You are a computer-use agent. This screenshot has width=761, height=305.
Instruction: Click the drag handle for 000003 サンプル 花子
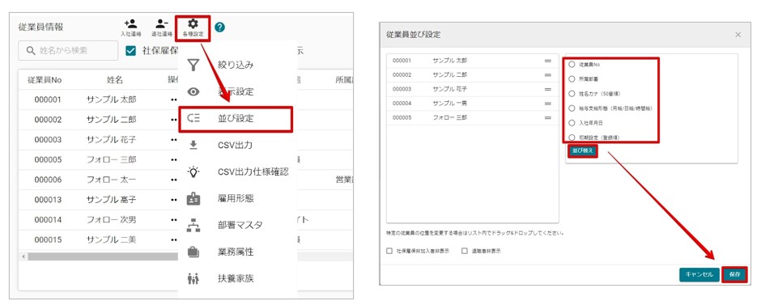click(x=548, y=89)
